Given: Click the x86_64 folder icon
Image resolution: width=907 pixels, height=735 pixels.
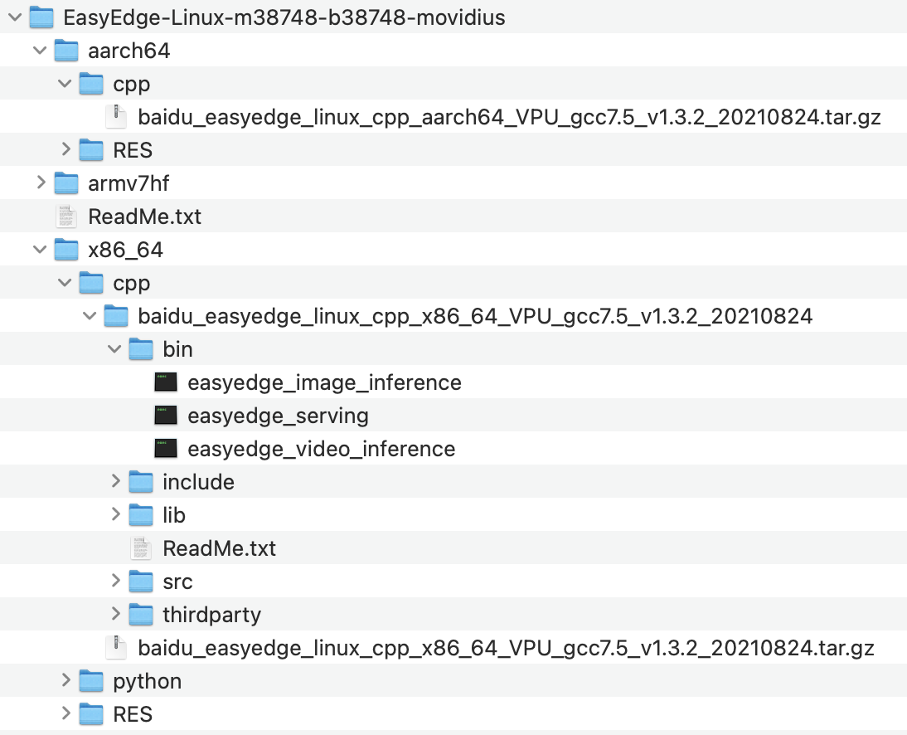Looking at the screenshot, I should point(66,250).
